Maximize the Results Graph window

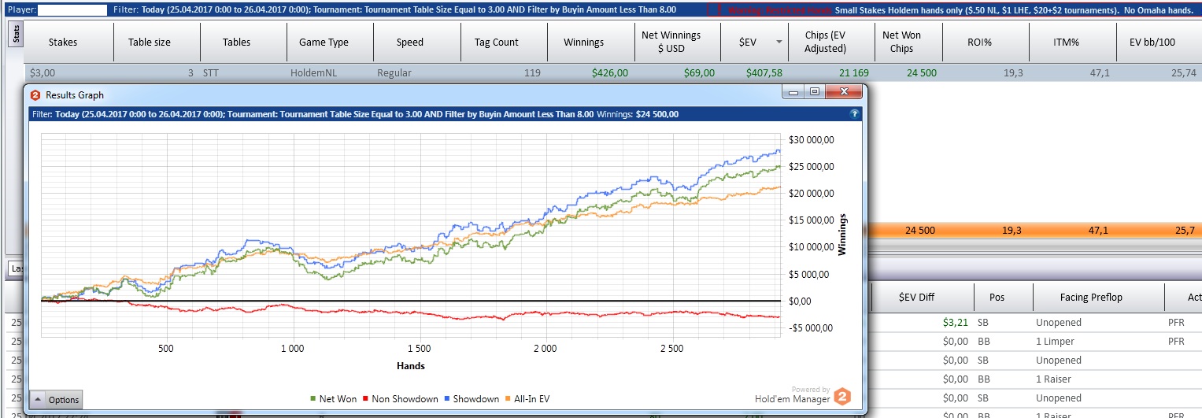[815, 92]
